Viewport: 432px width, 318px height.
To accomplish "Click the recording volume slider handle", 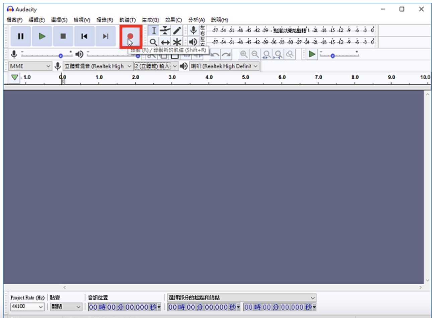I will [x=61, y=56].
